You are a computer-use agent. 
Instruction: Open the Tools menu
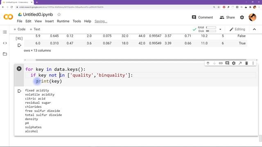coord(77,21)
